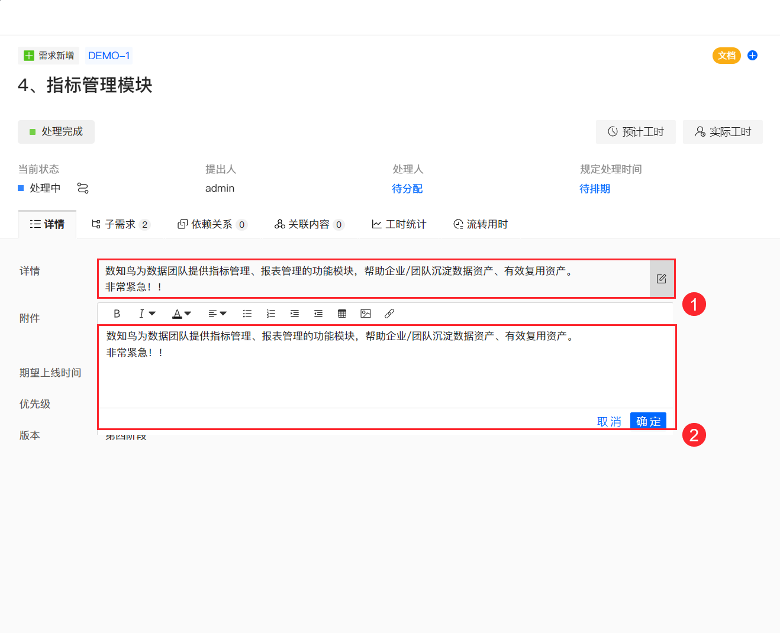The width and height of the screenshot is (780, 633).
Task: Open the text alignment dropdown
Action: click(217, 314)
